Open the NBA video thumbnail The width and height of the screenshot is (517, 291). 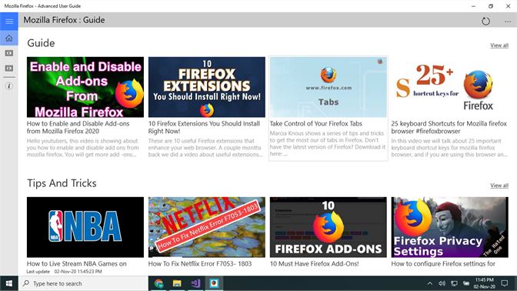85,227
